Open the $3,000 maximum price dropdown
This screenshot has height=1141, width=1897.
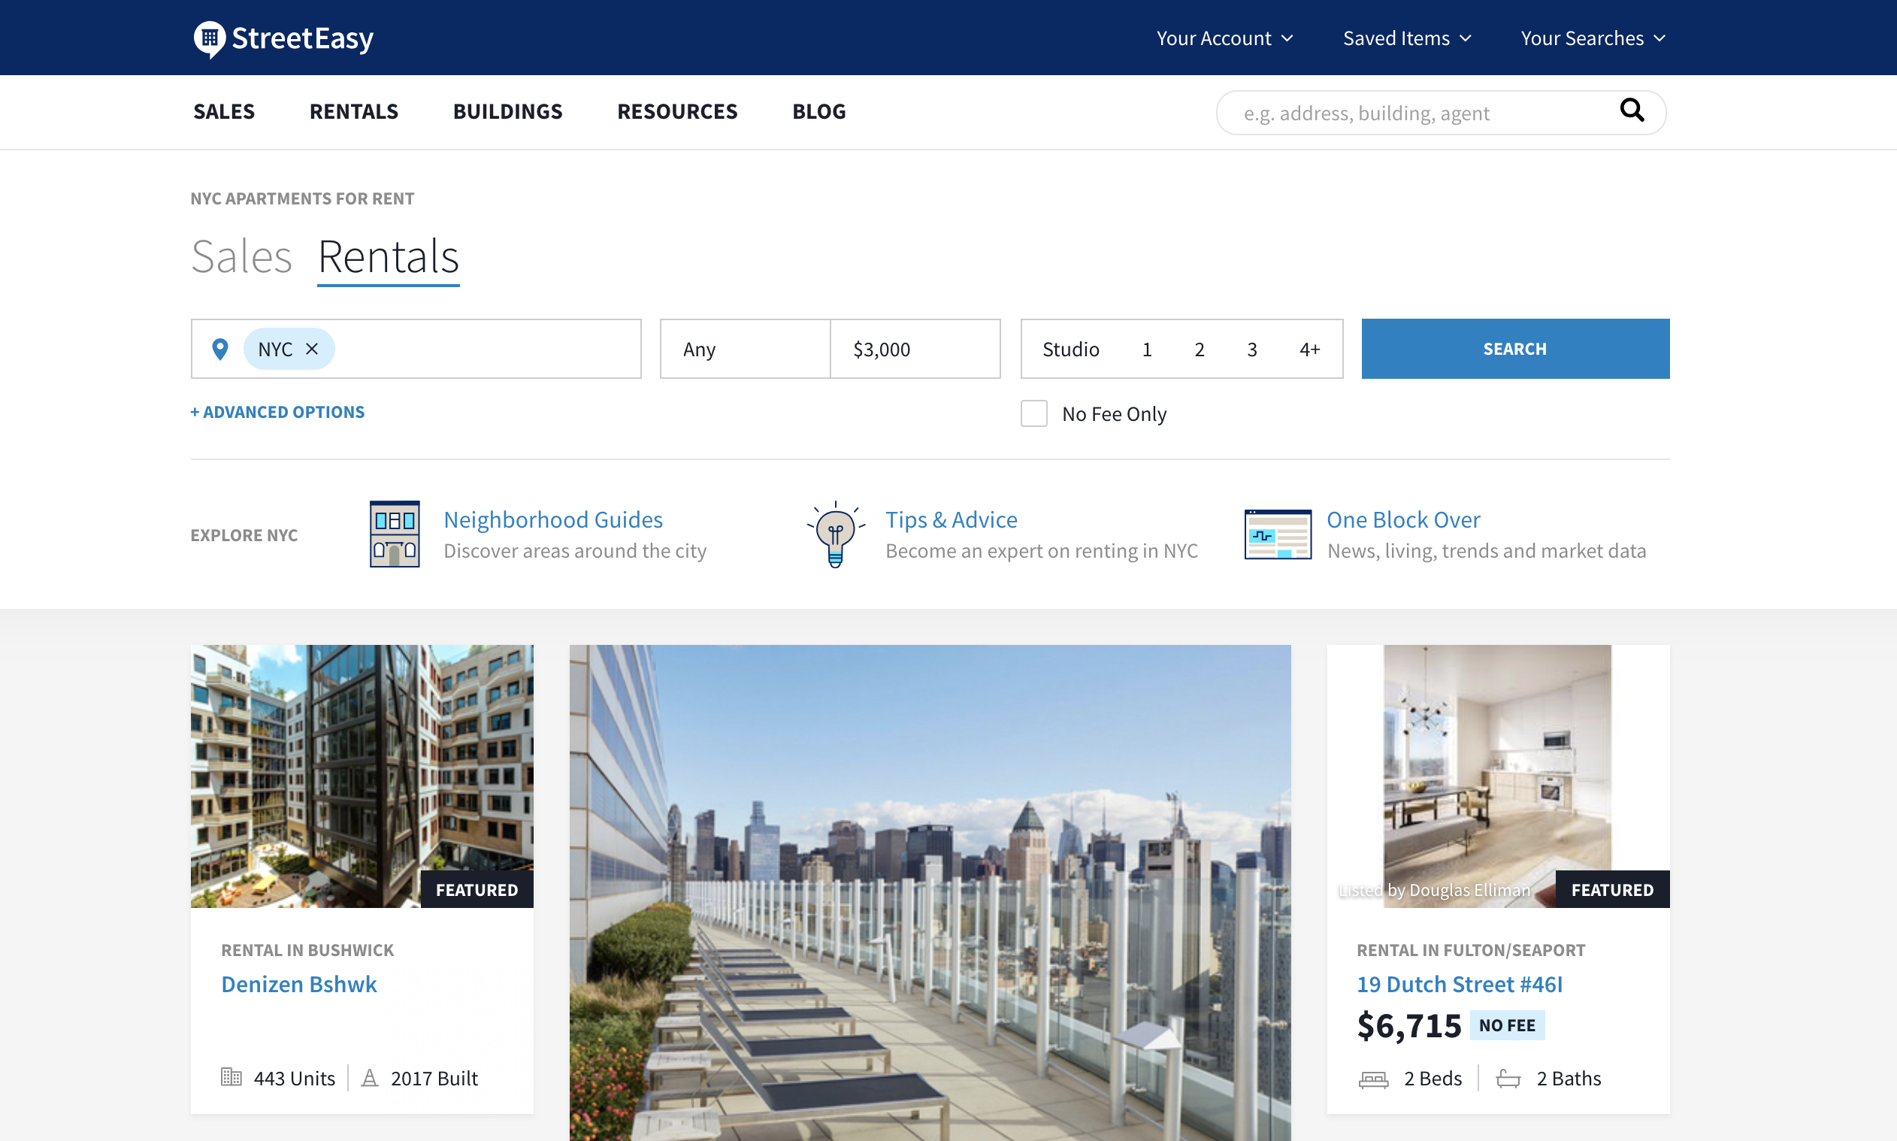[915, 349]
